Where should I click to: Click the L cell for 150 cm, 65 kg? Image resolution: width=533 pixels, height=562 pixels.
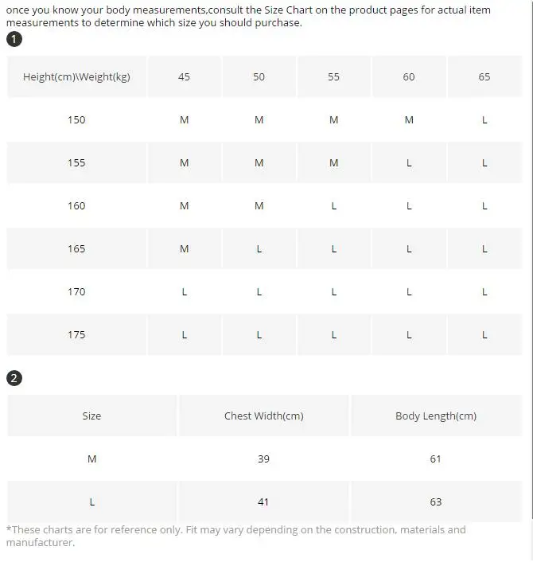click(x=484, y=119)
